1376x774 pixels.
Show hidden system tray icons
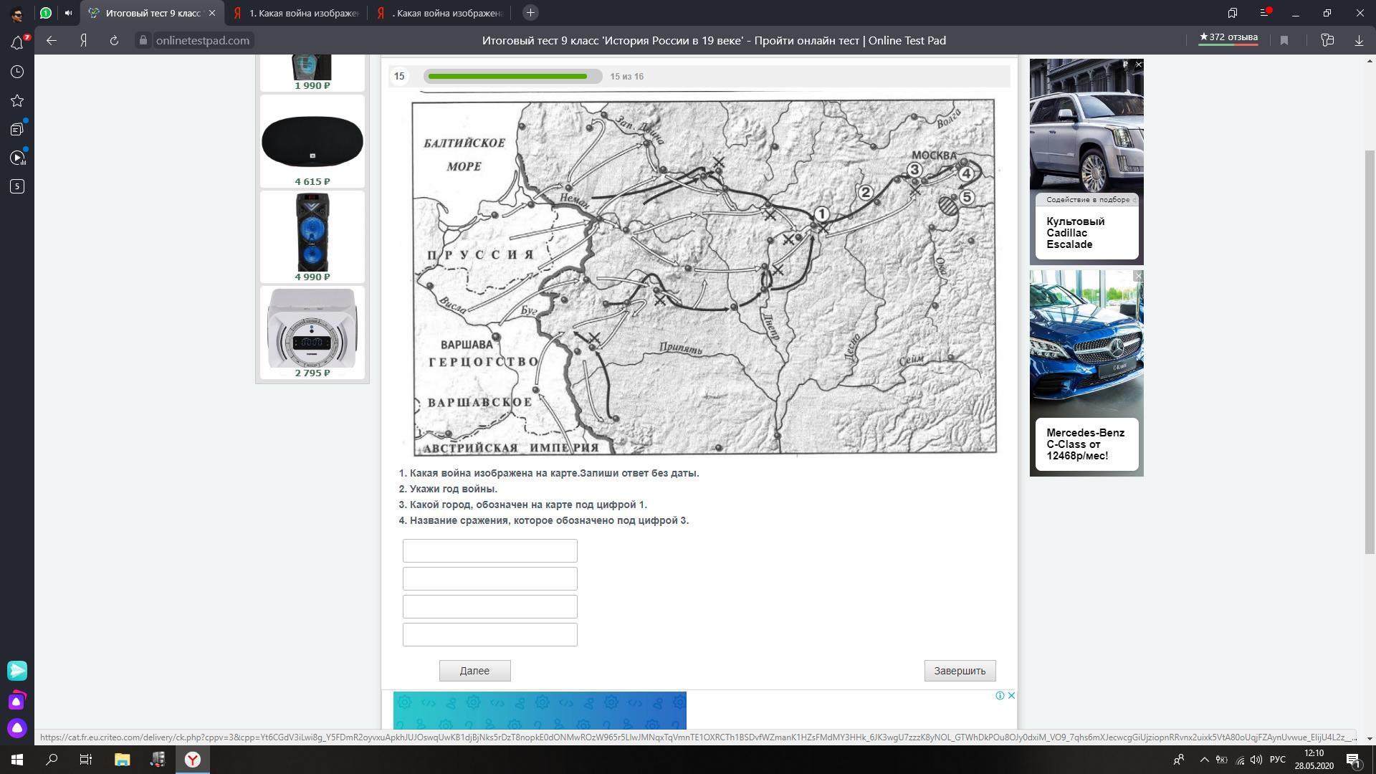click(x=1204, y=760)
